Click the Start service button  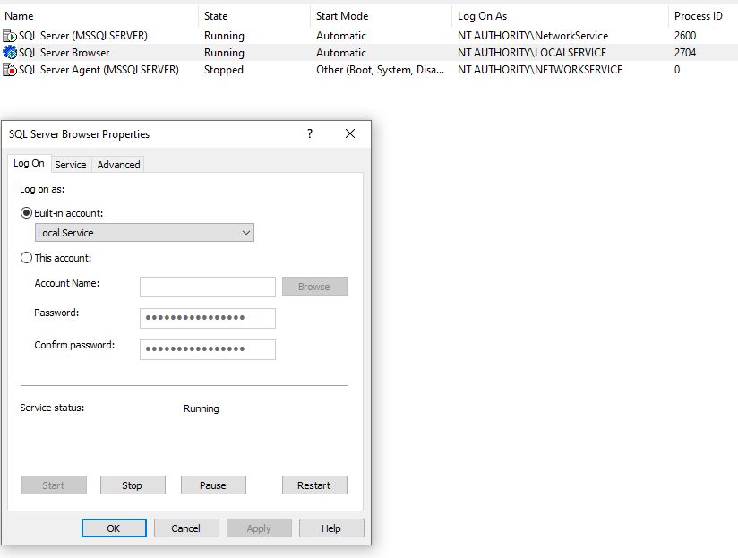click(x=54, y=485)
